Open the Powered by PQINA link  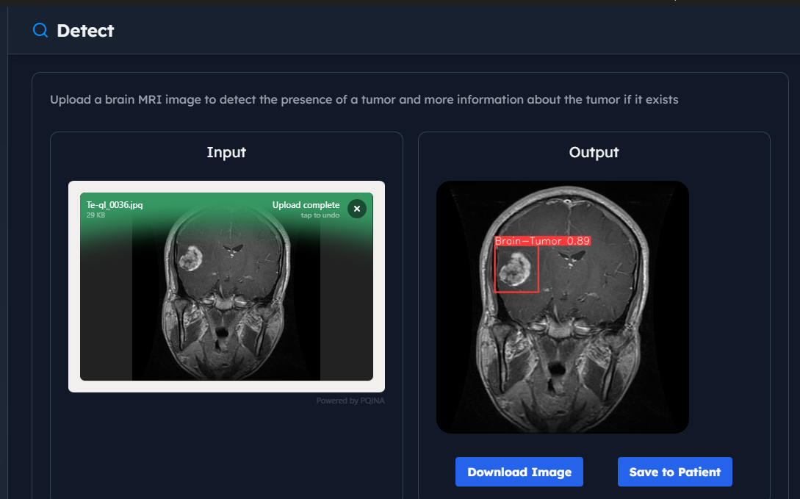pos(350,401)
